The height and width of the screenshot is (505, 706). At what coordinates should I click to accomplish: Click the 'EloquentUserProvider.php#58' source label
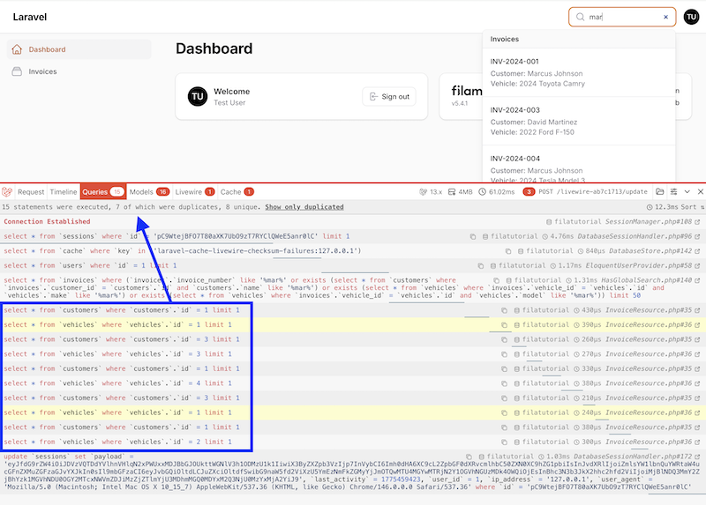[638, 266]
